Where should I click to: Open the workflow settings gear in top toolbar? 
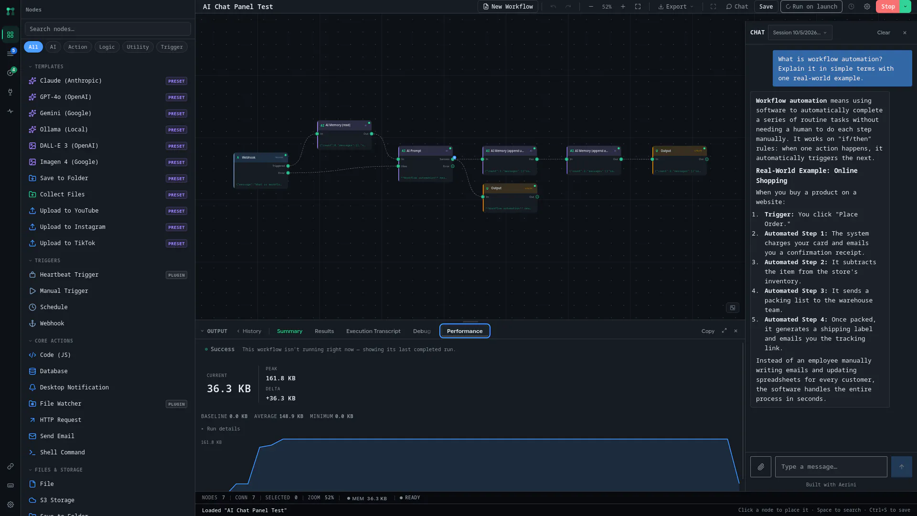tap(867, 7)
